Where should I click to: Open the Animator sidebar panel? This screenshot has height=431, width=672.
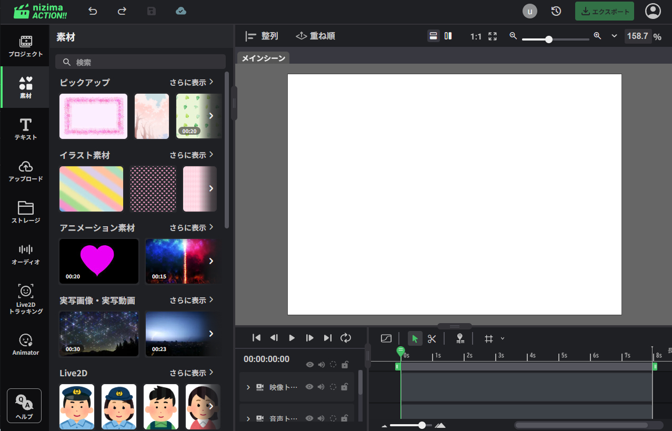26,345
